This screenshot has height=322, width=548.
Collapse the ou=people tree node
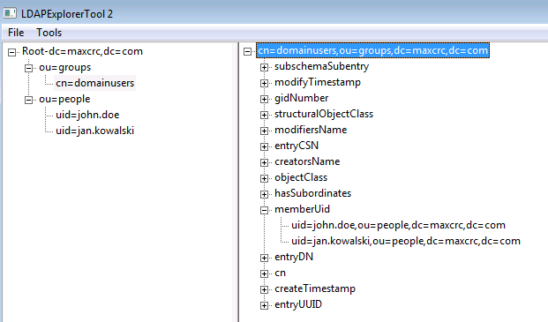pos(28,100)
